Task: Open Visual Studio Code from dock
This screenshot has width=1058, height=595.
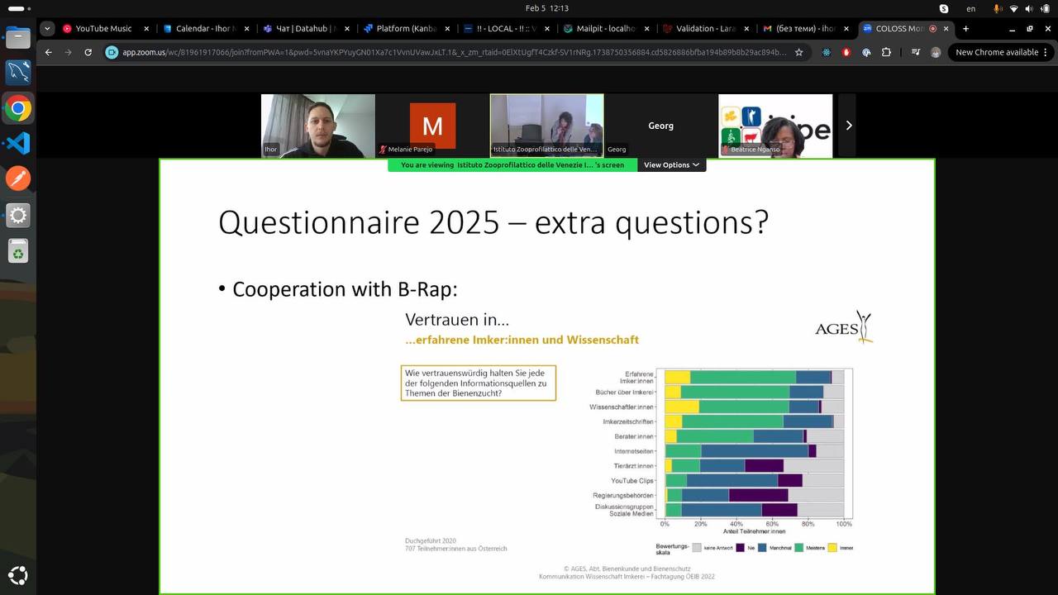Action: point(18,143)
